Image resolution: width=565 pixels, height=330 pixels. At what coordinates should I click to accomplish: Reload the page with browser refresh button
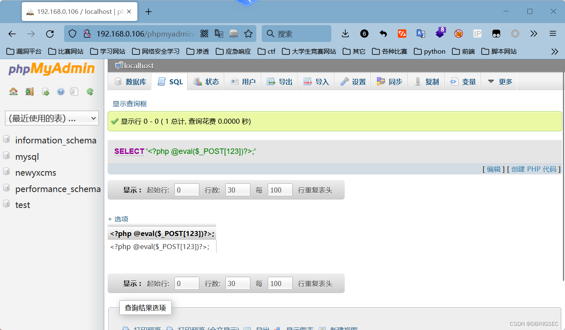(50, 34)
